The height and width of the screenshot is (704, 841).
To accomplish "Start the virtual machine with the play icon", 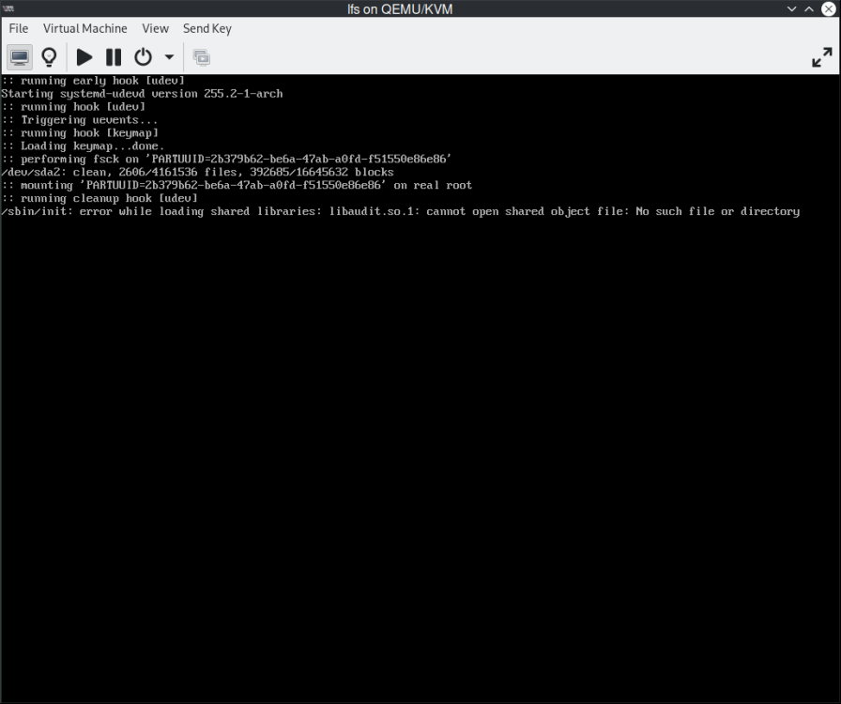I will pyautogui.click(x=84, y=56).
